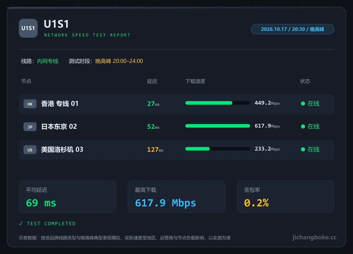Click 在线 status in the 日本东京 row

[313, 126]
